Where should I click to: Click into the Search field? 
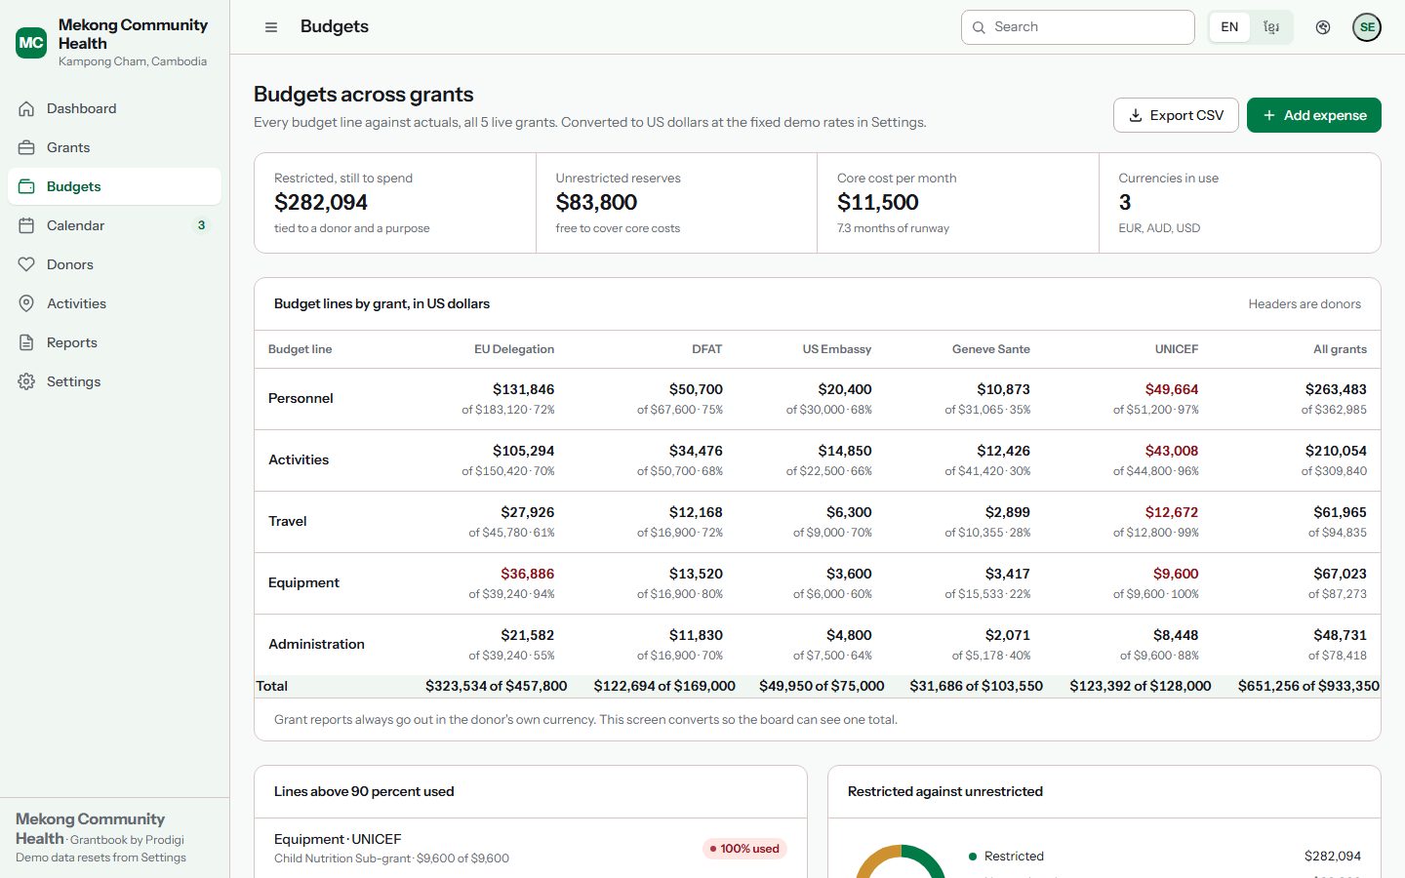coord(1078,27)
